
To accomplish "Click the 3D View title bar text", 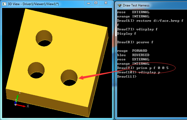I will 33,4.
